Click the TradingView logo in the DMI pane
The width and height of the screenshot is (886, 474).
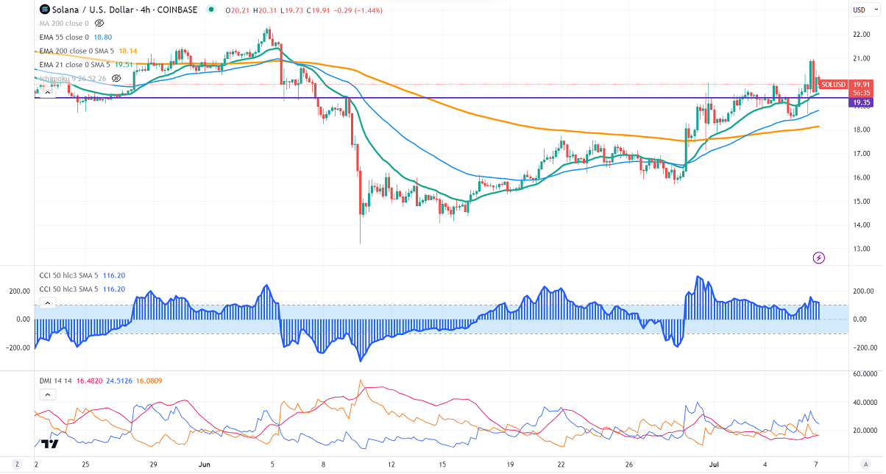coord(50,445)
